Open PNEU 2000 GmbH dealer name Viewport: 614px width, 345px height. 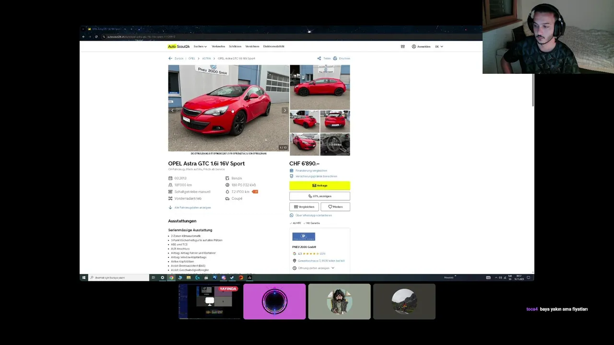[304, 247]
